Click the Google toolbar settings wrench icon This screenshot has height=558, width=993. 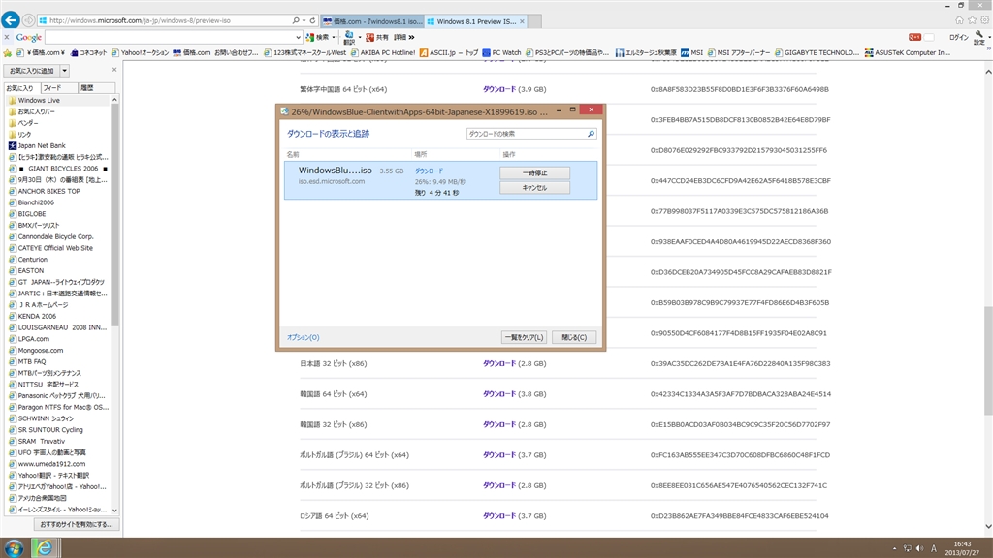point(978,37)
